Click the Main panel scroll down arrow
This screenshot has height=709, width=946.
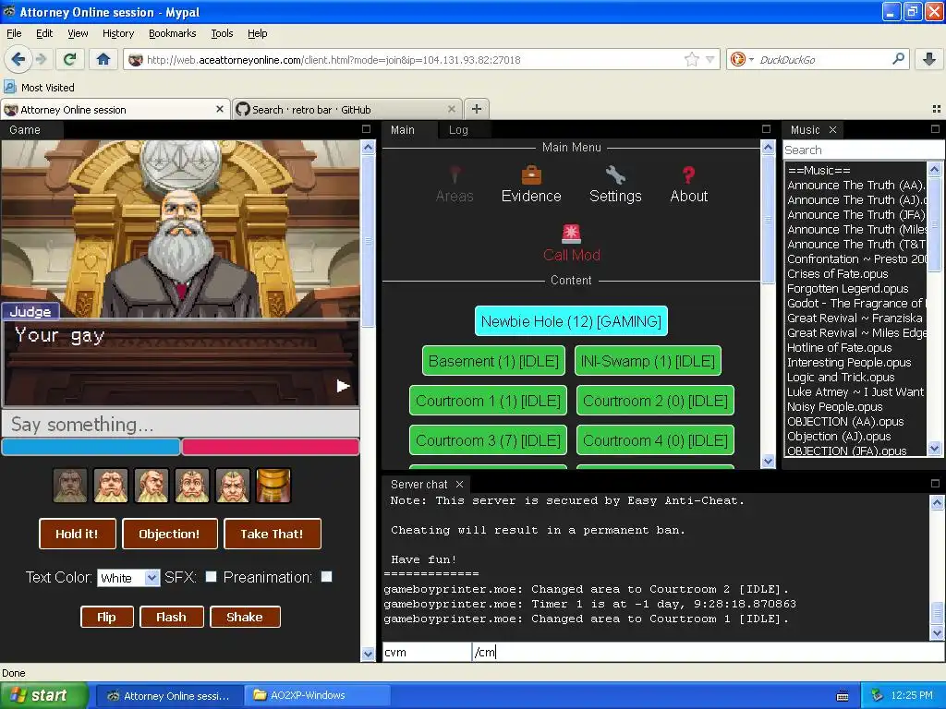tap(768, 462)
